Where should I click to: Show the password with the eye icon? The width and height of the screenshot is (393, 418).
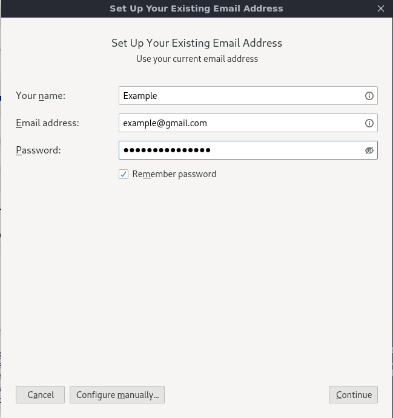pos(369,150)
